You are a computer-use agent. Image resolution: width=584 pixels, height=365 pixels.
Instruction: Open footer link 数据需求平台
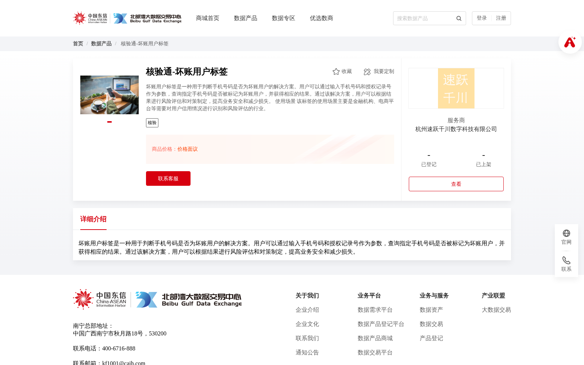(375, 310)
